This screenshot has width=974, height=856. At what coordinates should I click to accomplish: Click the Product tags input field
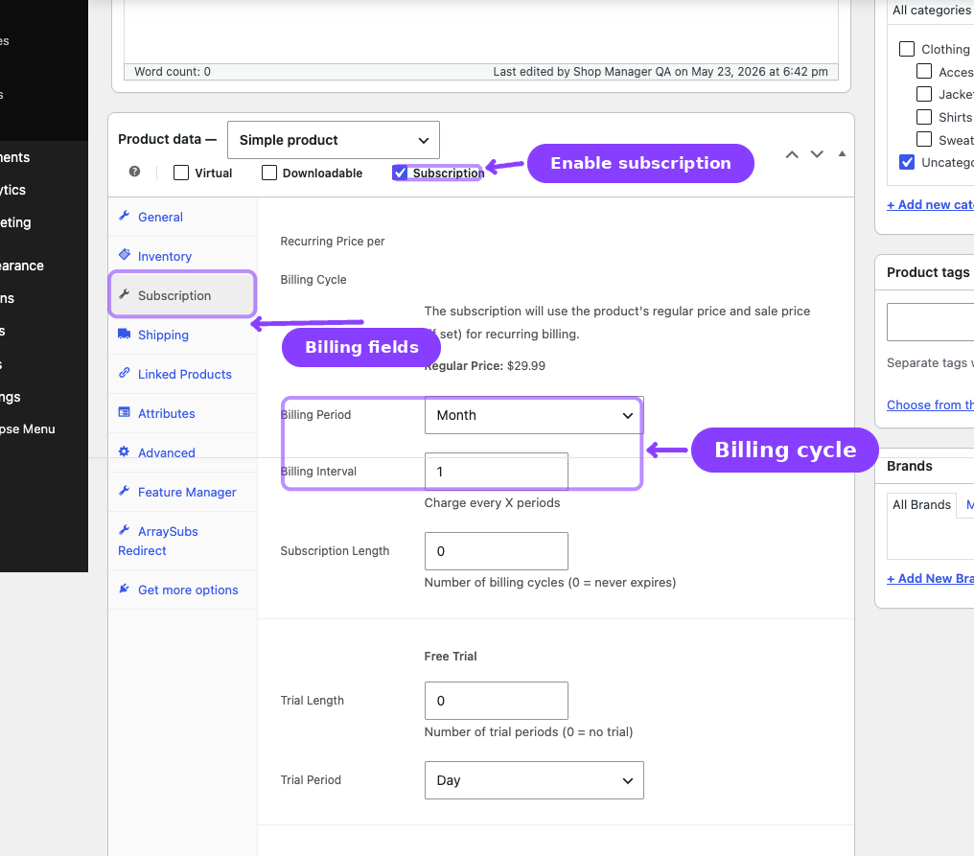[x=930, y=322]
